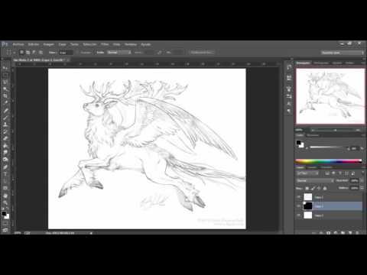Open the Filtro menu
Viewport: 367px width, 275px height.
pos(105,44)
